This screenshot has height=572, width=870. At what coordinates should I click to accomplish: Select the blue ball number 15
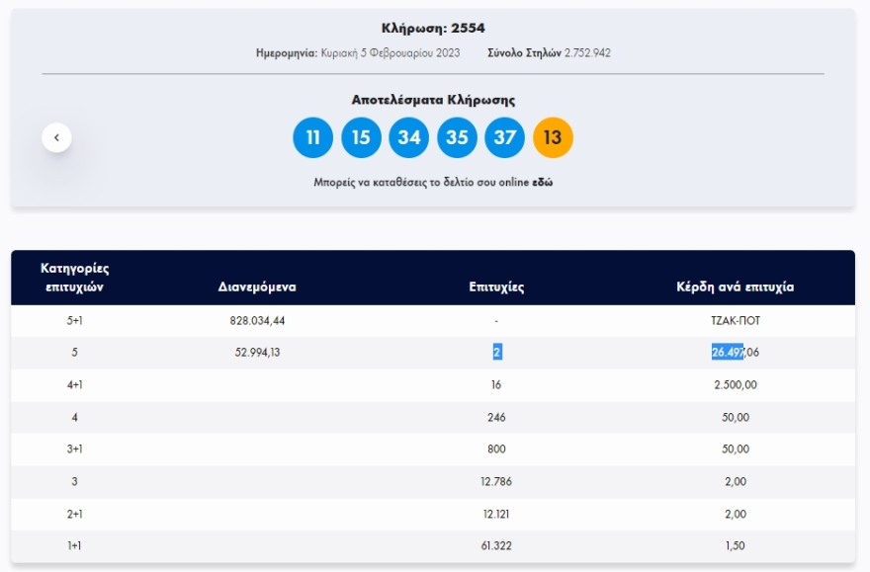361,137
